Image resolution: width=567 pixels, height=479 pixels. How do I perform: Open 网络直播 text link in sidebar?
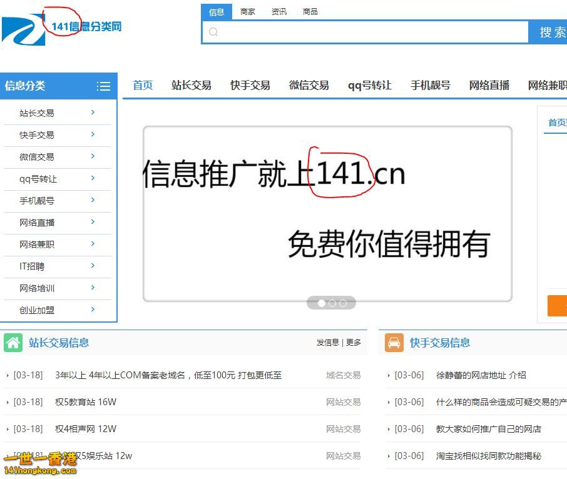pyautogui.click(x=37, y=223)
